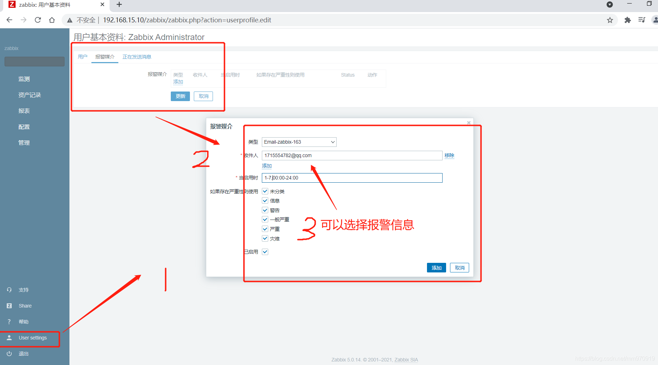658x365 pixels.
Task: Toggle the 一般严重 severity checkbox
Action: pyautogui.click(x=265, y=220)
